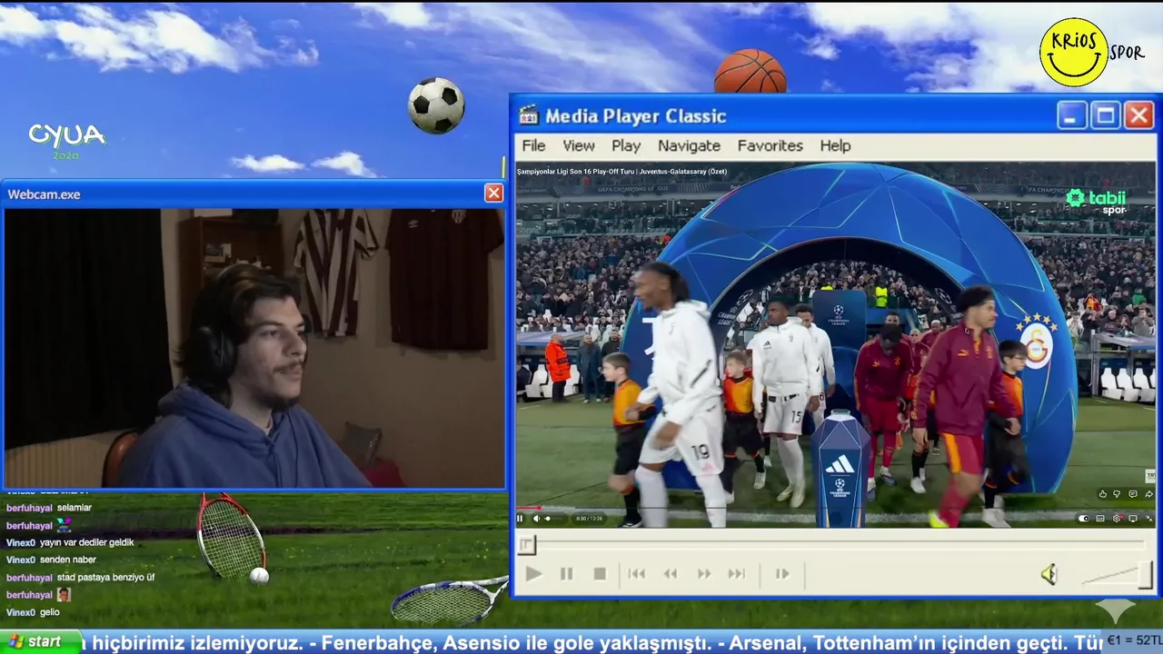The image size is (1163, 654).
Task: Click the '€1 = 52TL' exchange rate text
Action: click(1134, 641)
